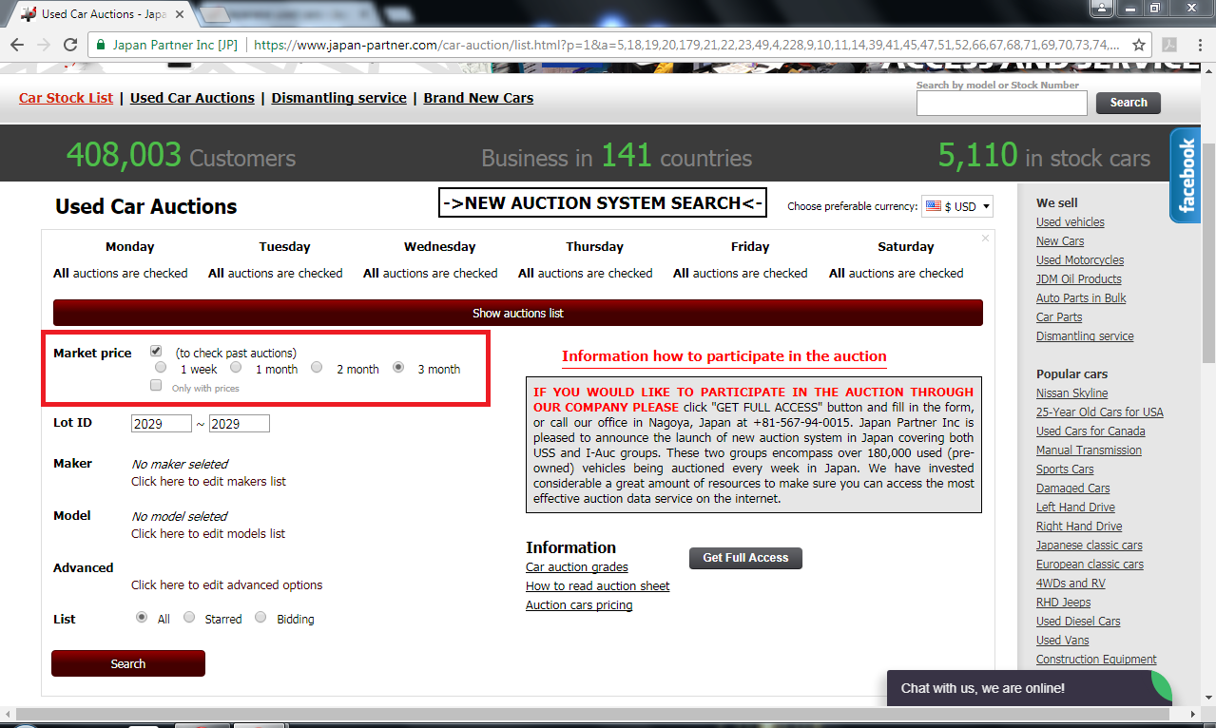Open the Brand New Cars menu item
Viewport: 1216px width, 728px height.
click(478, 98)
